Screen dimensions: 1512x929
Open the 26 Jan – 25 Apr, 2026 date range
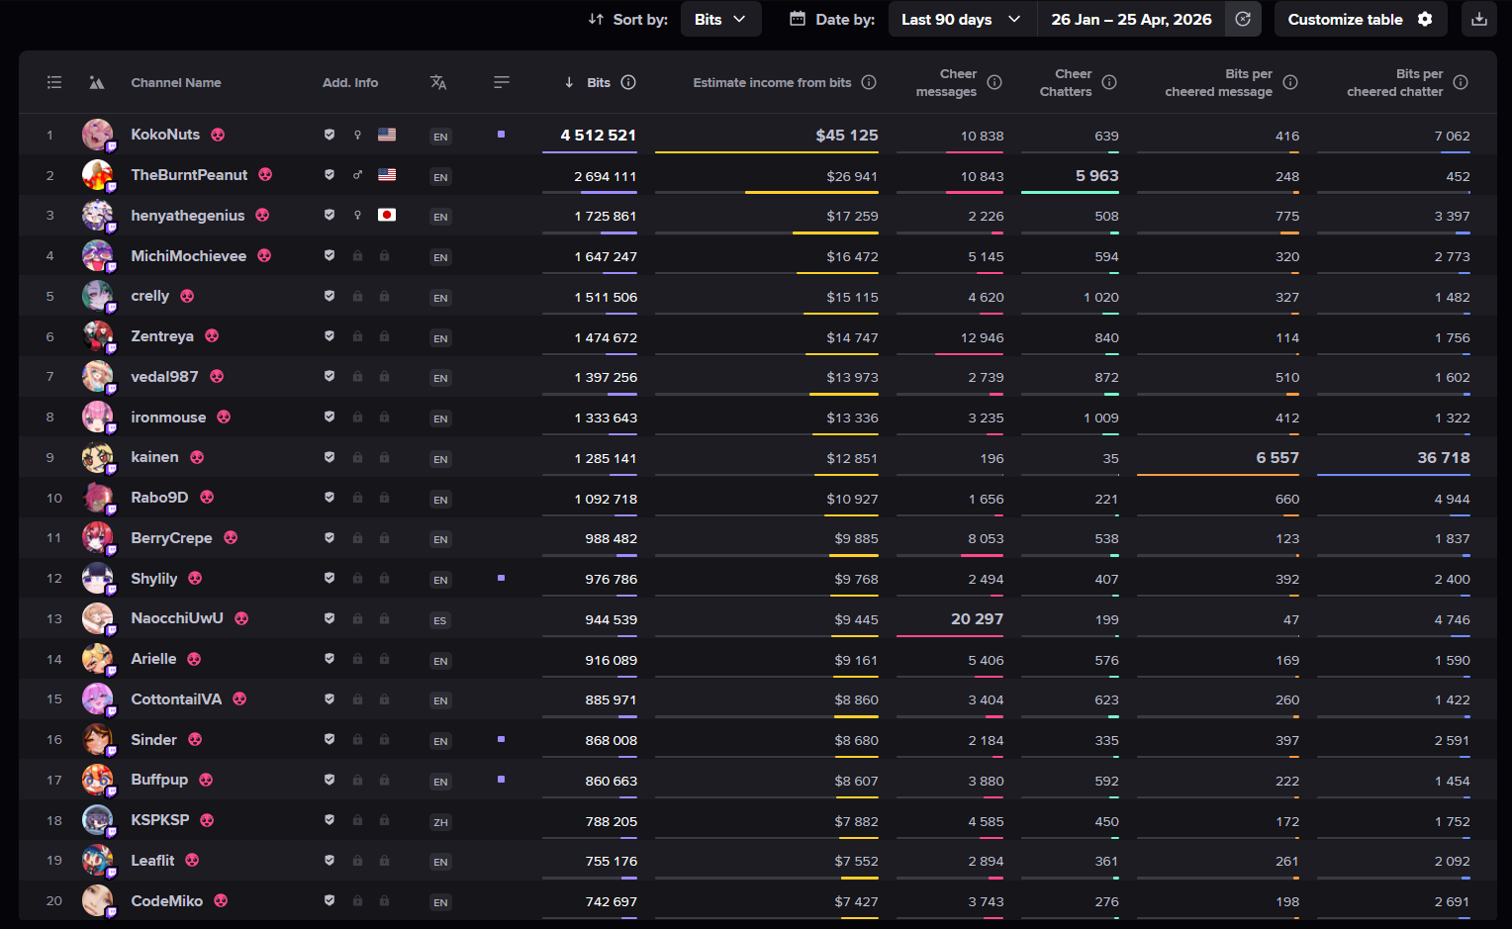(x=1131, y=19)
